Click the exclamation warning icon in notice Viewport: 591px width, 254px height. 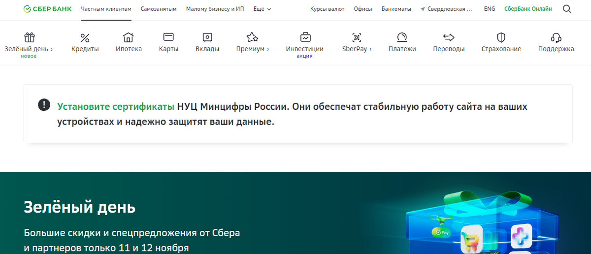(44, 105)
